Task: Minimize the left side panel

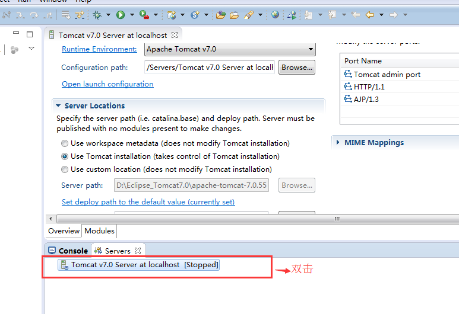Action: (16, 33)
